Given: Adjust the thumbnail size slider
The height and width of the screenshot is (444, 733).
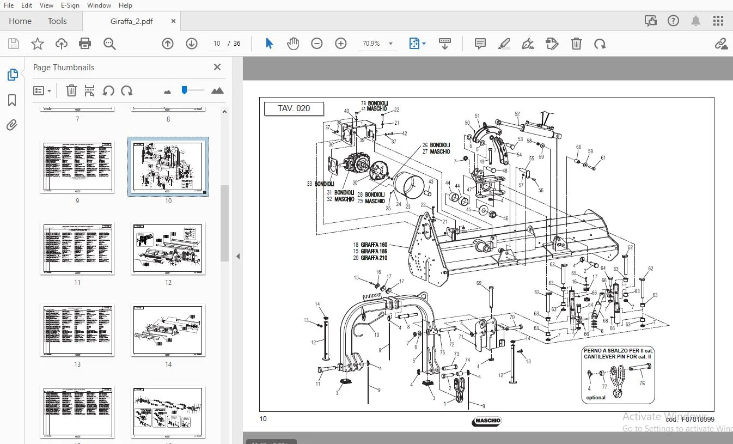Looking at the screenshot, I should [x=192, y=90].
